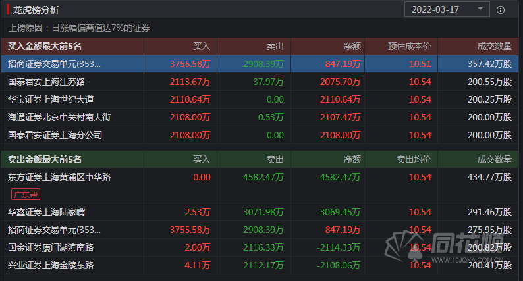523x281 pixels.
Task: Select the 国泰君安证券上海分公司 row
Action: [260, 135]
